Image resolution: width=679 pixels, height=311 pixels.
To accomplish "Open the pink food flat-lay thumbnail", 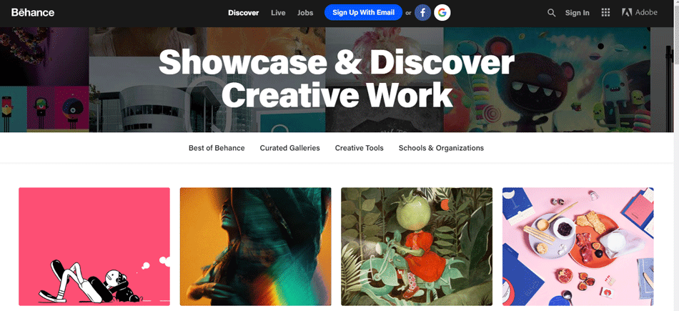I will point(578,247).
